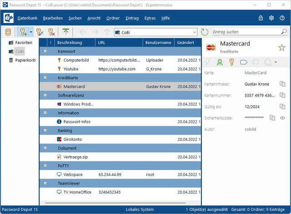Go up one folder level arrow
Image resolution: width=291 pixels, height=214 pixels.
click(107, 32)
